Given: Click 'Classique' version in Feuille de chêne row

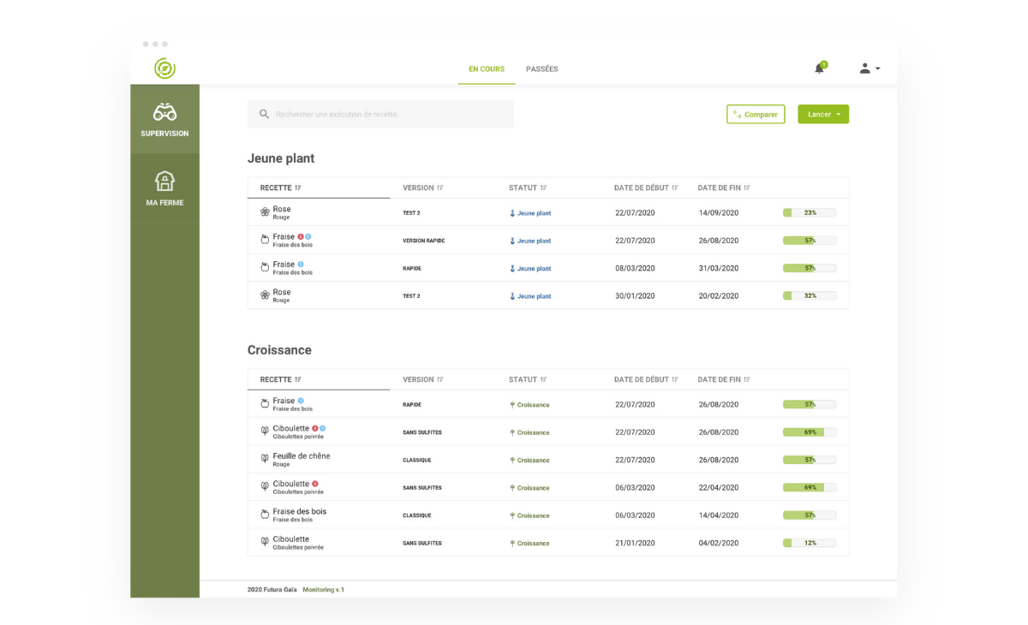Looking at the screenshot, I should pyautogui.click(x=417, y=461).
